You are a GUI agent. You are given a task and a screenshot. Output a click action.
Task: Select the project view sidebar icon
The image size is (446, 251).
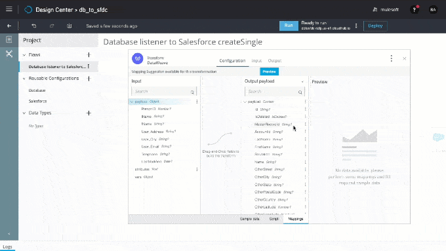(x=9, y=39)
